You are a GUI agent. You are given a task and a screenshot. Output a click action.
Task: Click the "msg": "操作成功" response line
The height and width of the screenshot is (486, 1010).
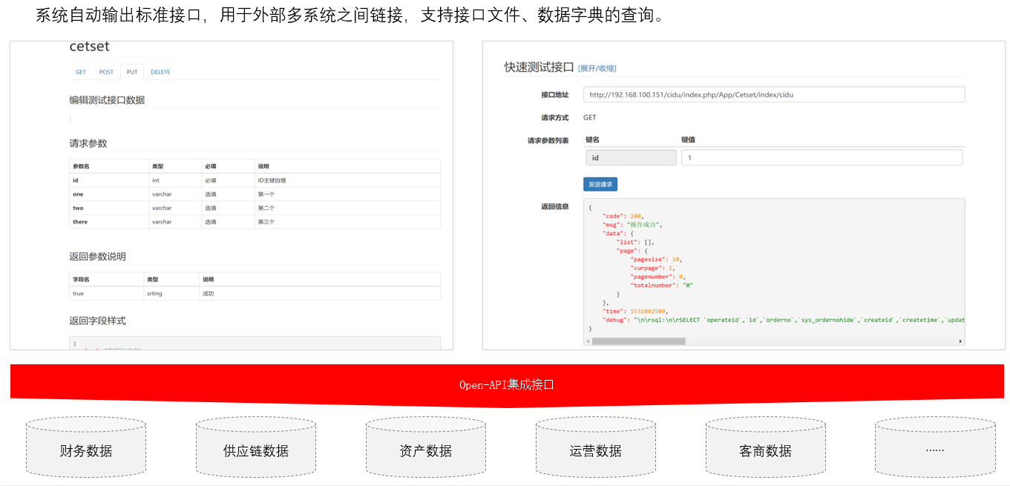pos(632,224)
